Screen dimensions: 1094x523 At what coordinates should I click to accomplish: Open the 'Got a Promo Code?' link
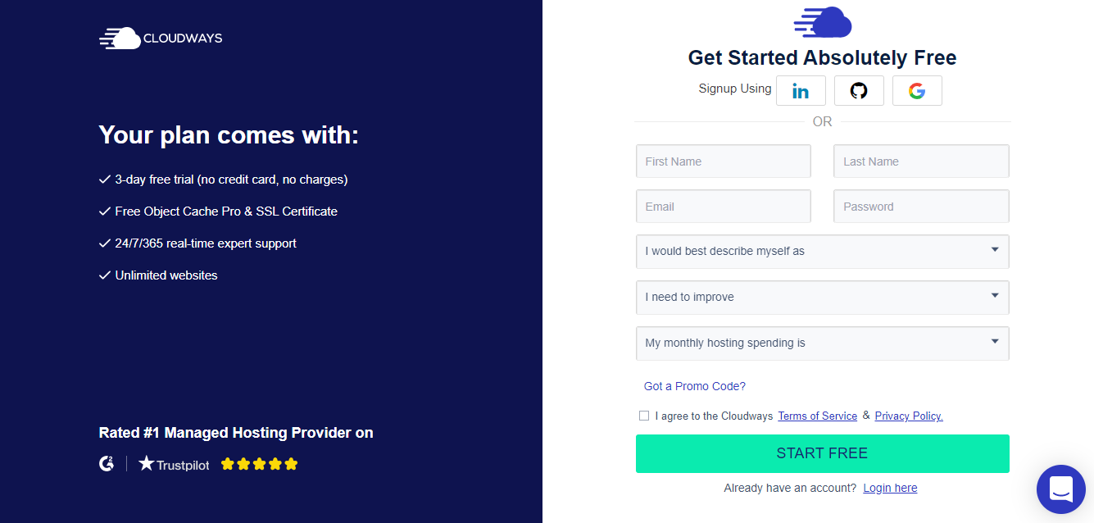point(695,386)
